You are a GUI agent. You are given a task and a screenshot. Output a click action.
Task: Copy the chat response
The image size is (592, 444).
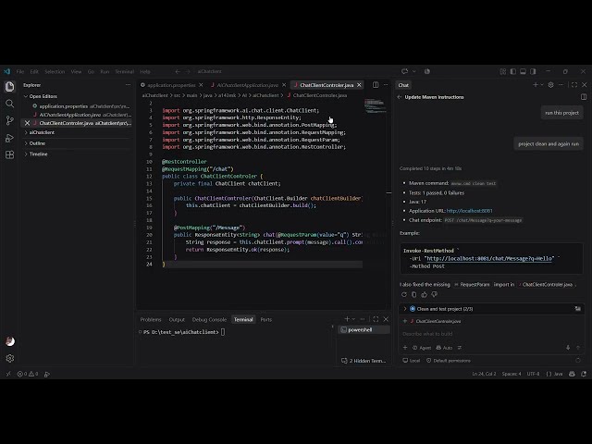tap(414, 294)
